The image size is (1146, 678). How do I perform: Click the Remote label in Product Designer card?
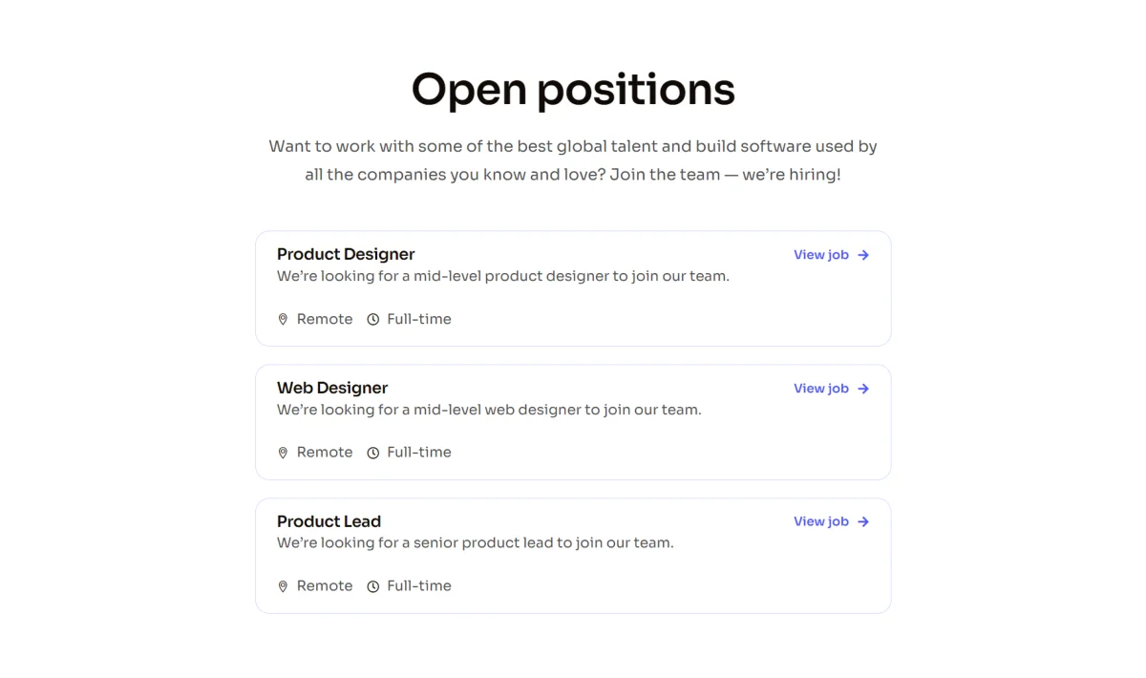click(325, 319)
